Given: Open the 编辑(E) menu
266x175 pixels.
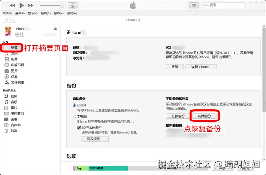Looking at the screenshot, I should tap(20, 13).
